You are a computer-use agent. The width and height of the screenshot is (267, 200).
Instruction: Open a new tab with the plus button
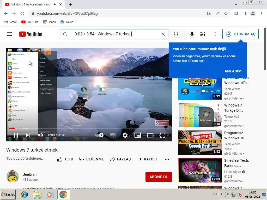(70, 5)
